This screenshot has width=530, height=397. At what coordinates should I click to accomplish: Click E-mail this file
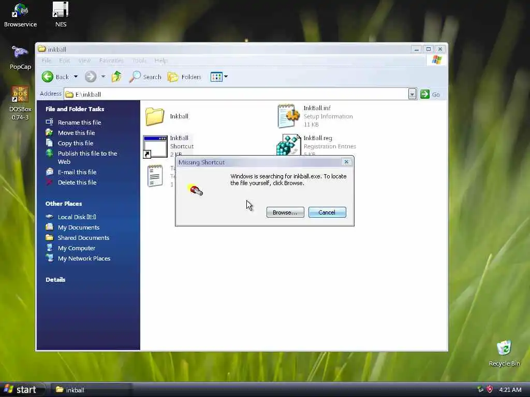click(77, 172)
